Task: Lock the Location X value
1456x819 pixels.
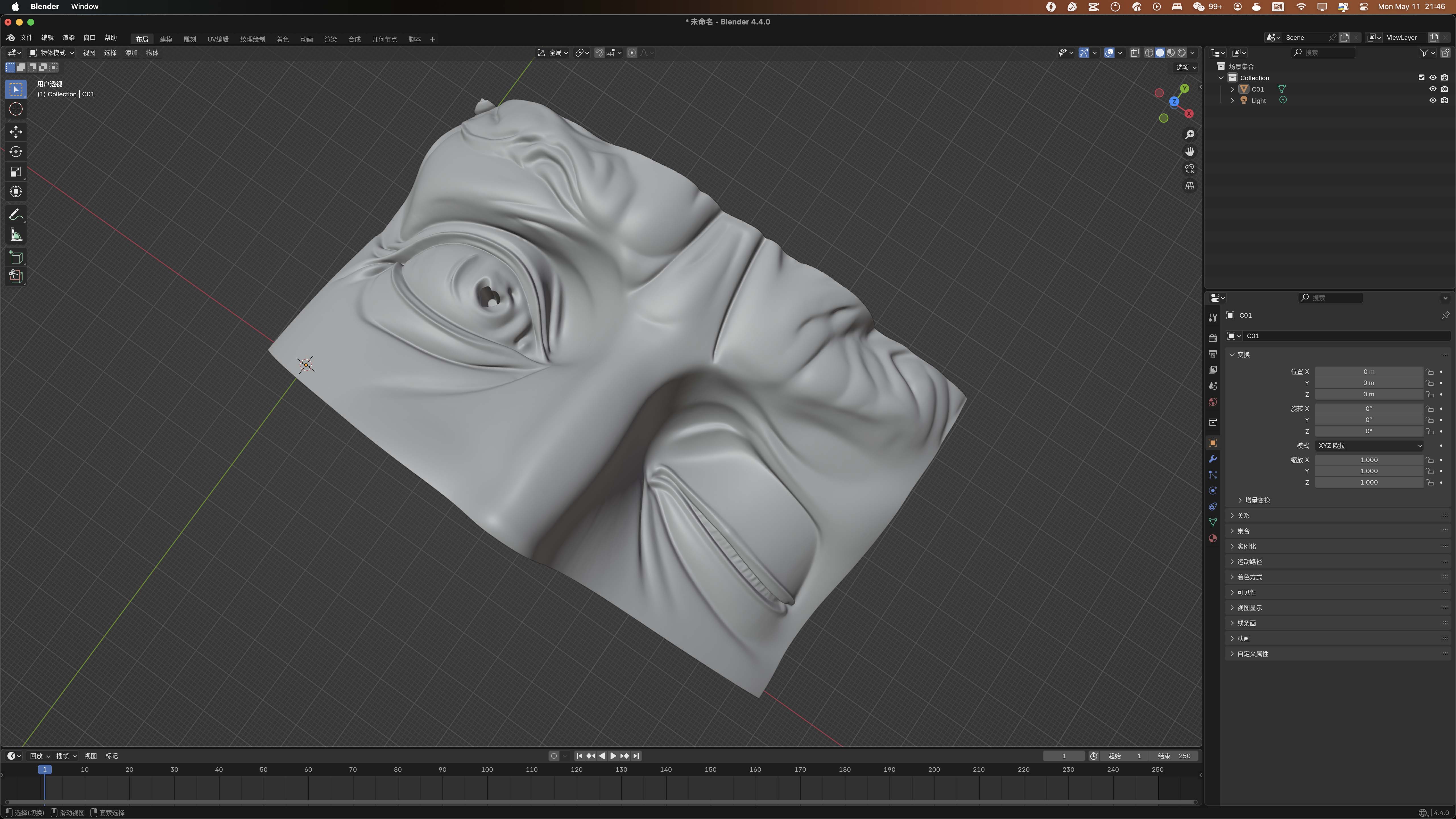Action: point(1430,372)
